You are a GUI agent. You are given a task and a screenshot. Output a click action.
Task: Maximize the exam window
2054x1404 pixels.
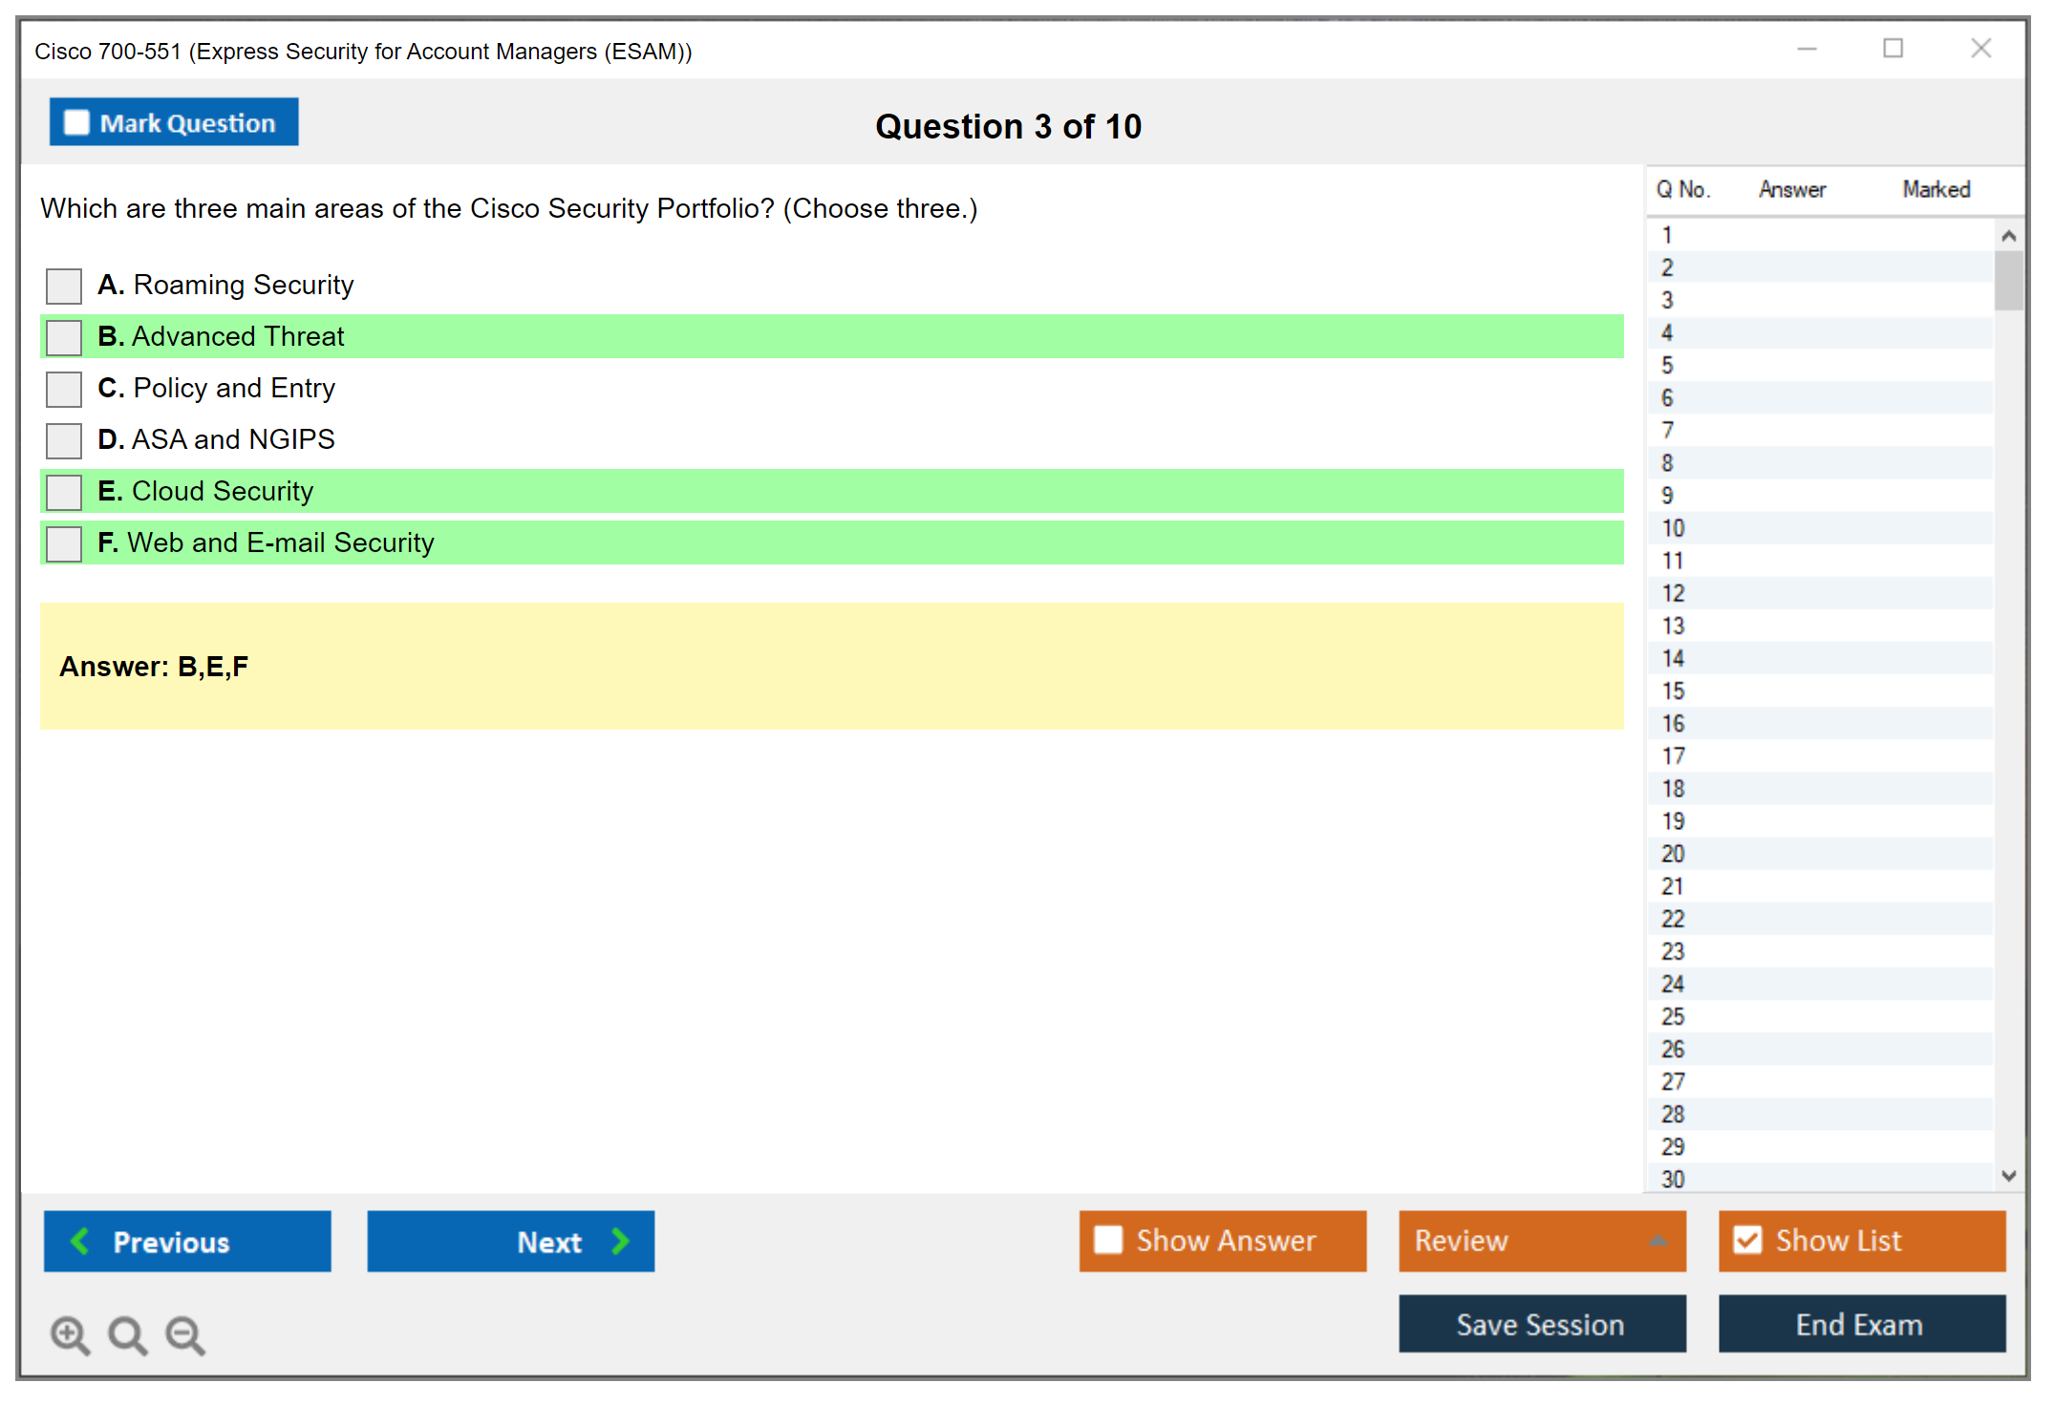(x=1893, y=49)
